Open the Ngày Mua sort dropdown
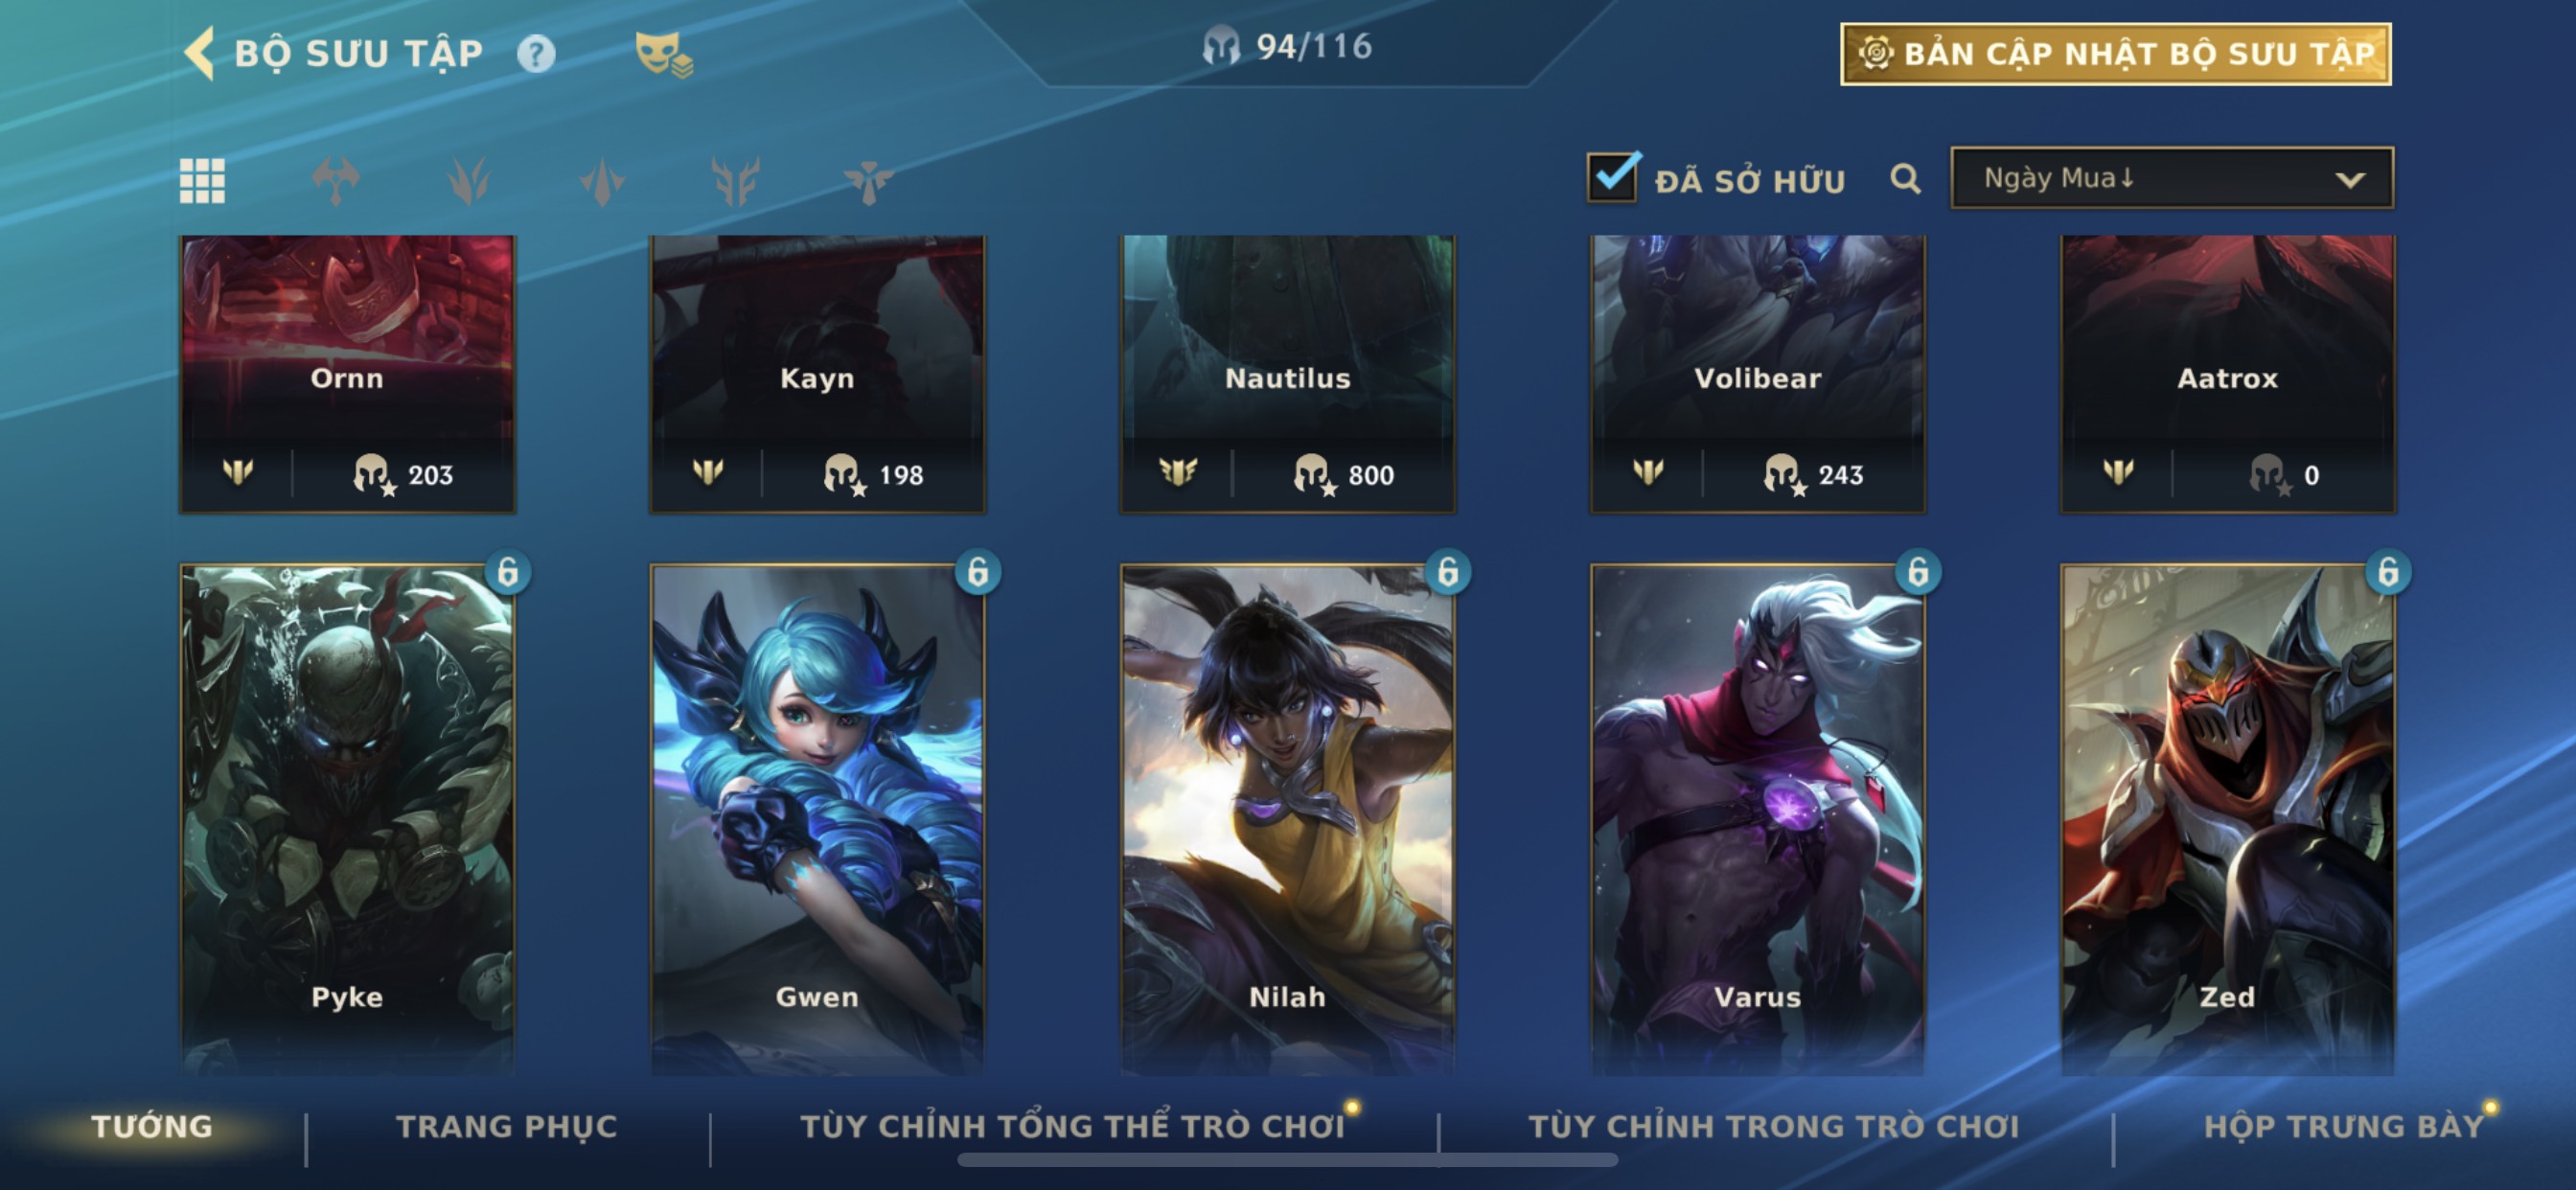 pyautogui.click(x=2172, y=178)
